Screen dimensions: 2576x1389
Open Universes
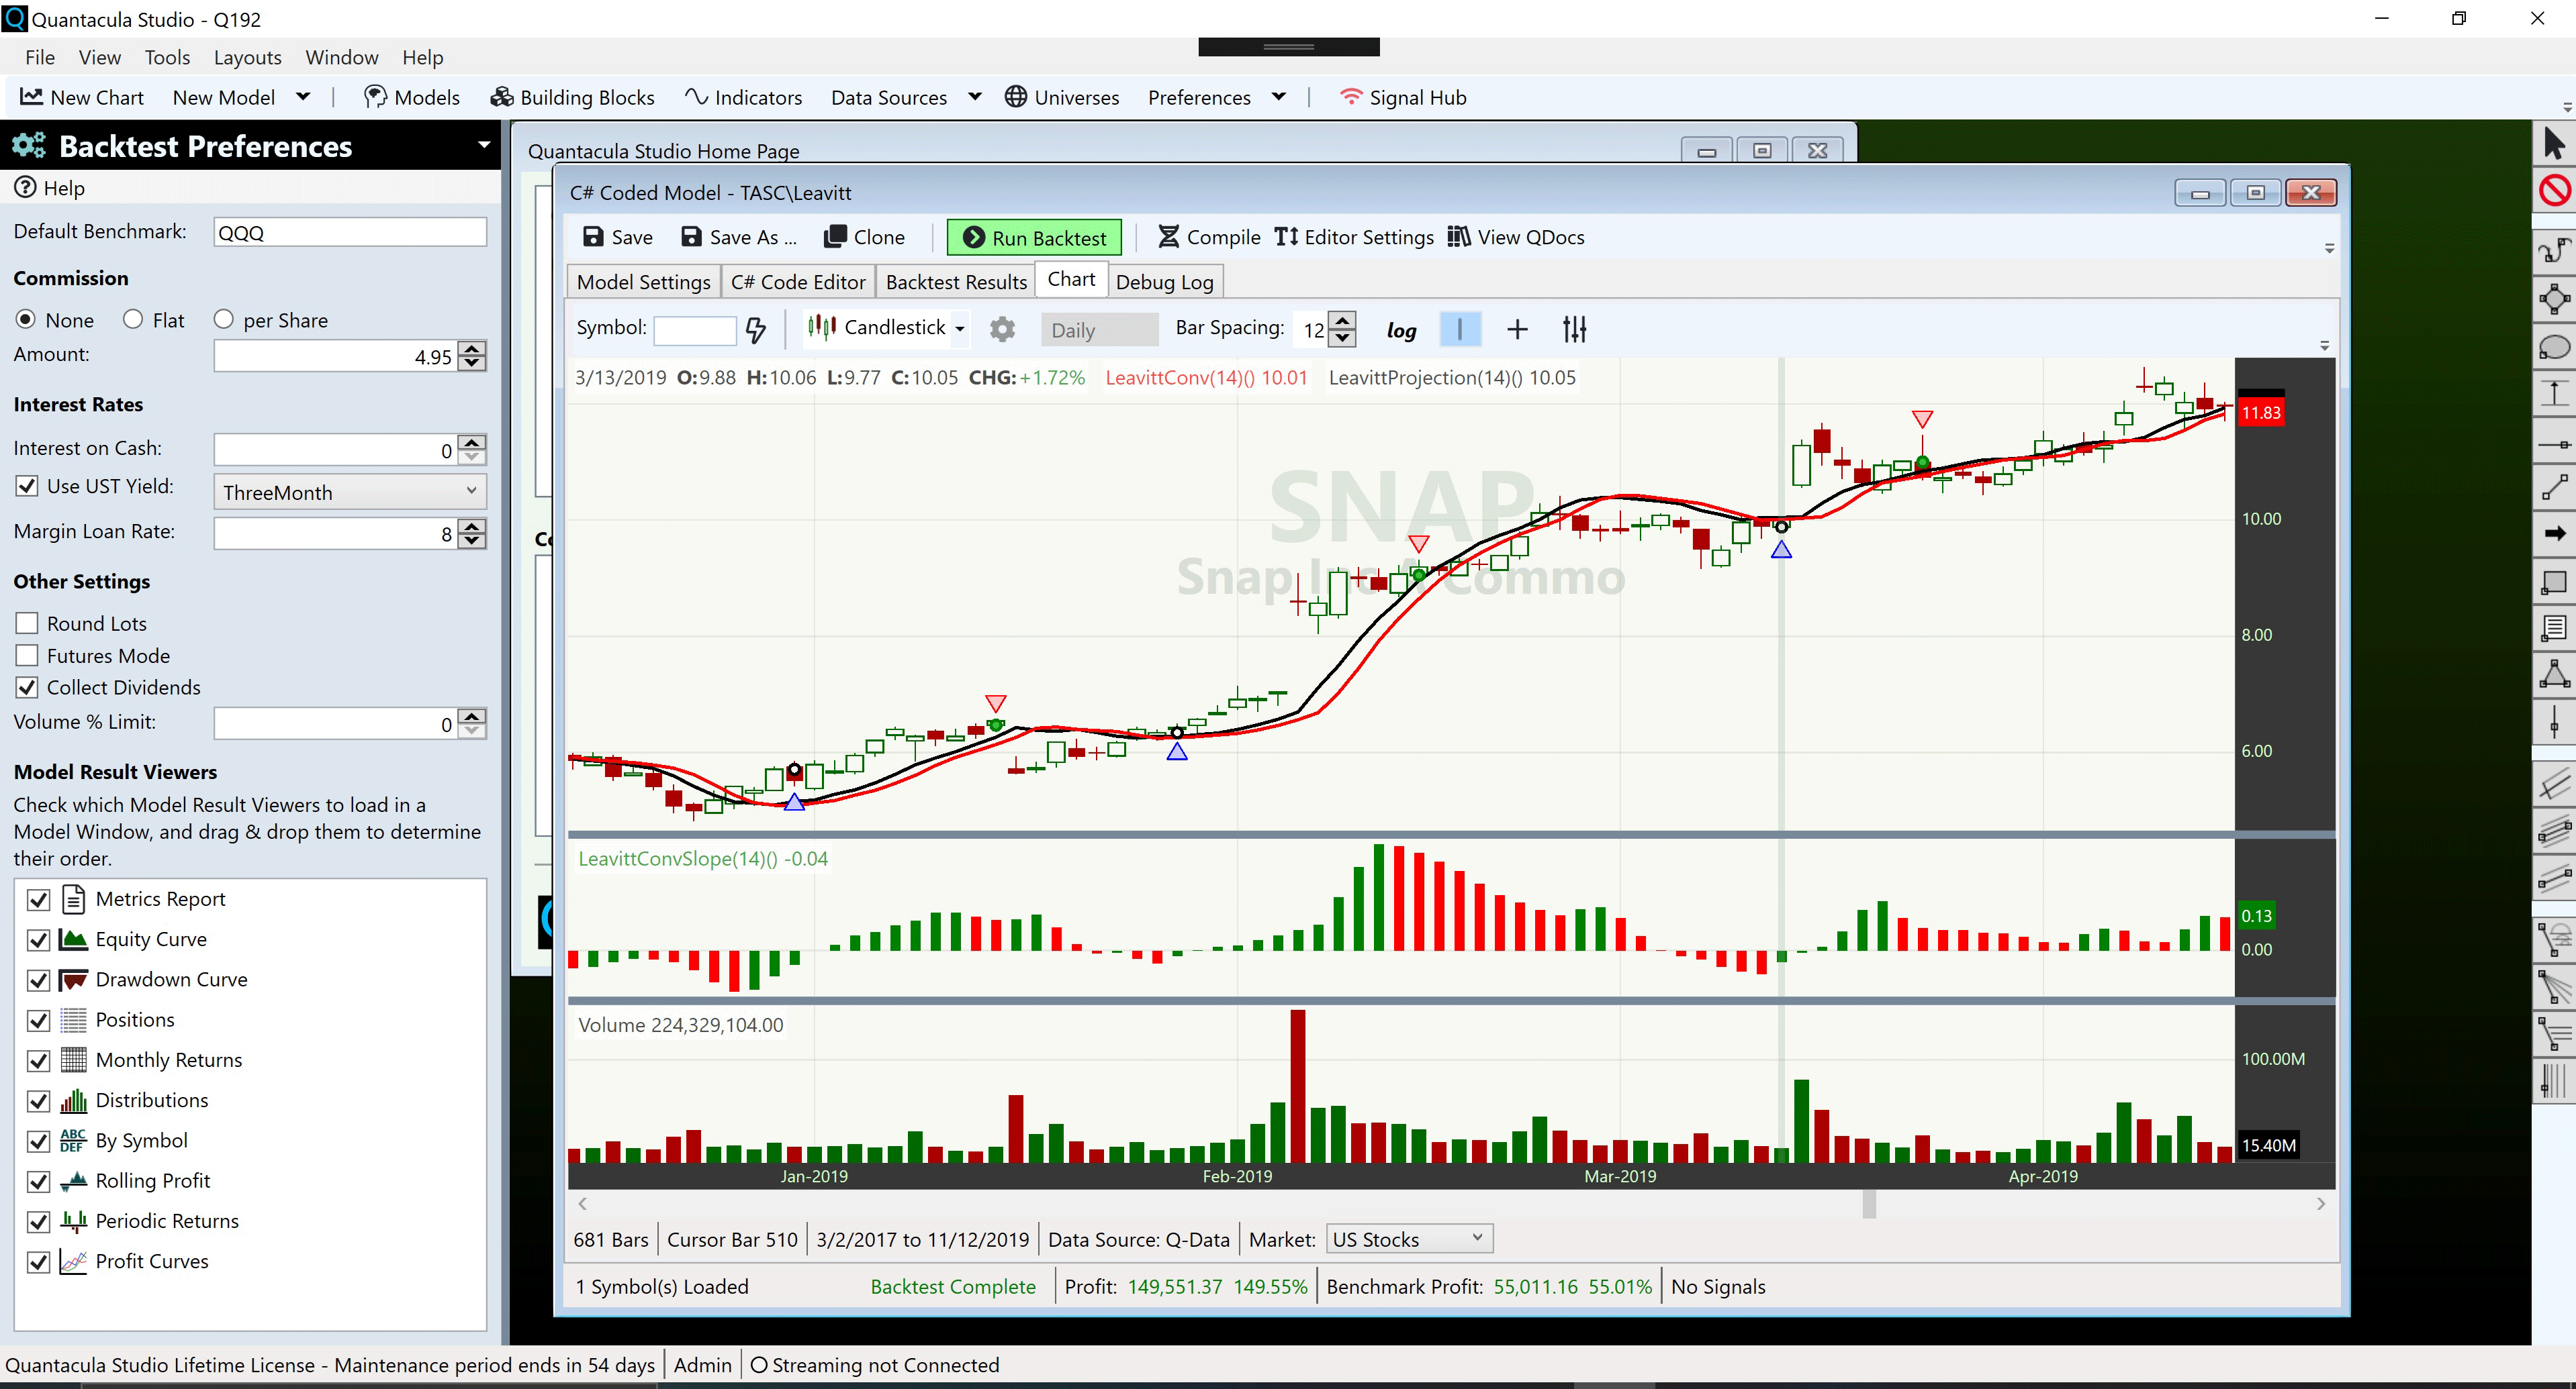1061,97
